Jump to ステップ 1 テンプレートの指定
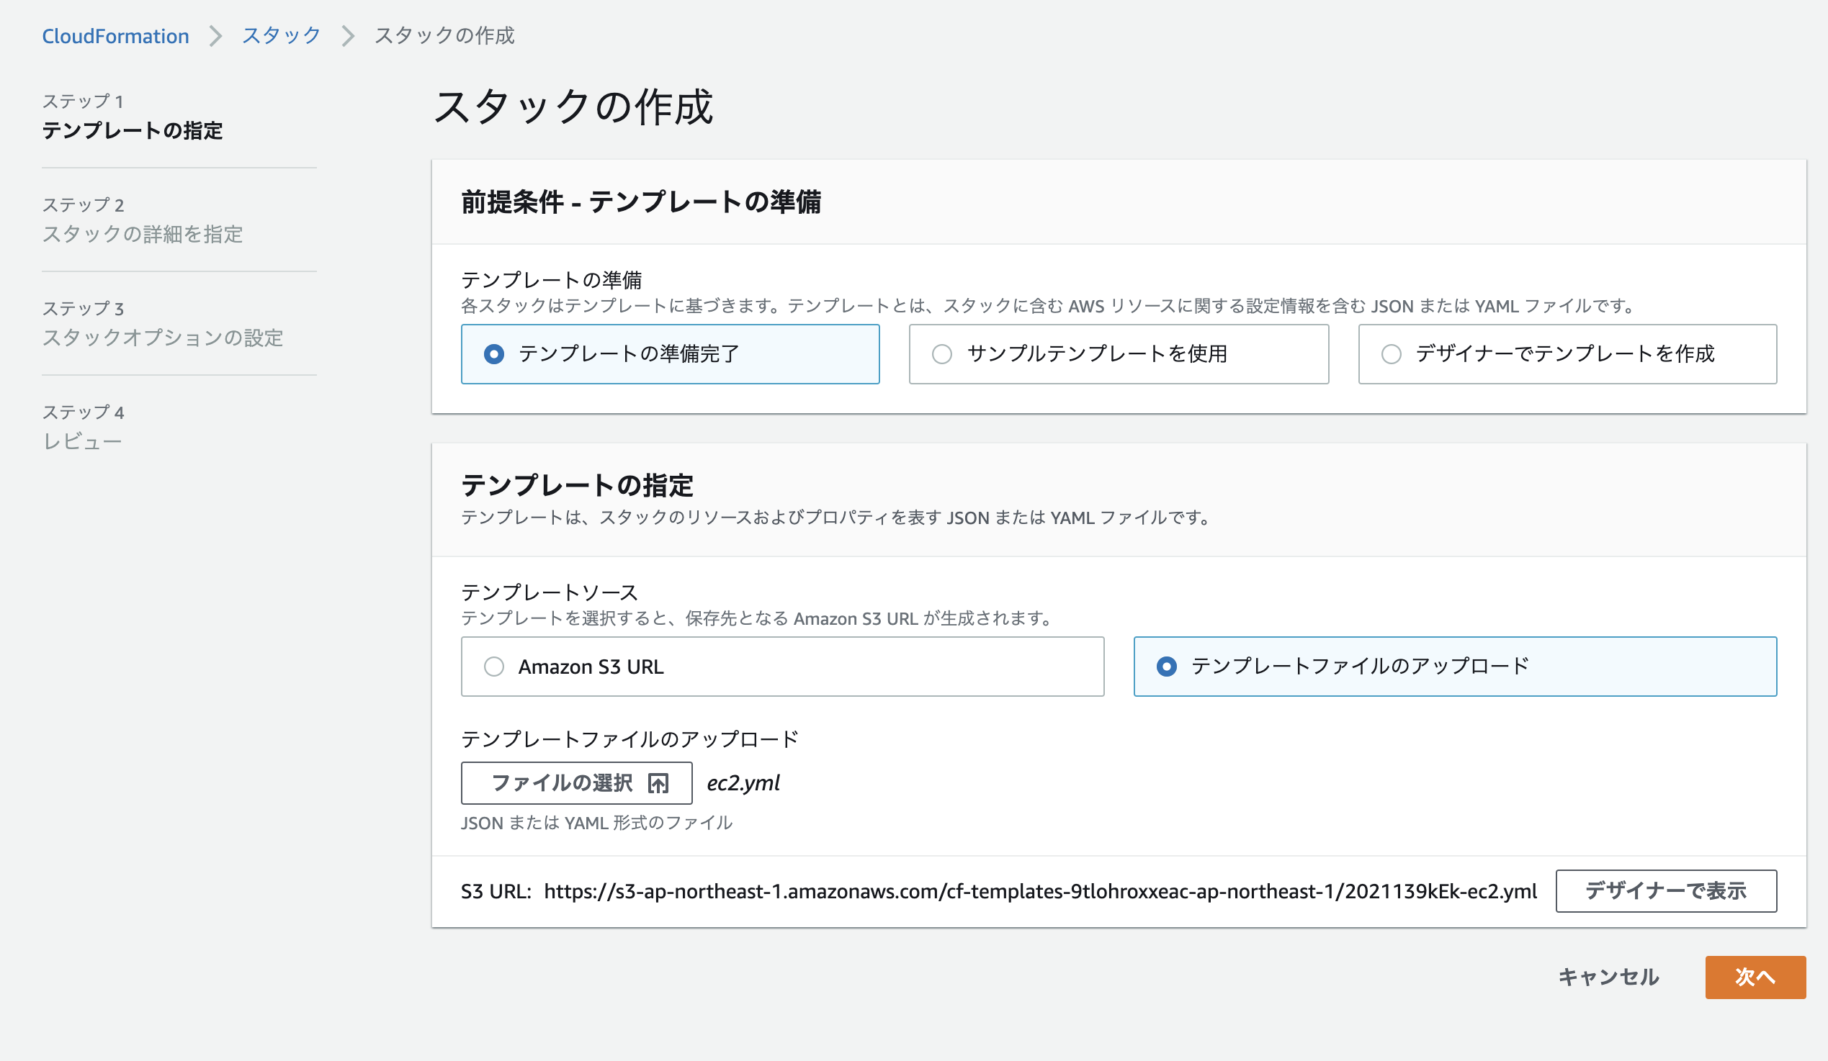1828x1061 pixels. pos(134,132)
